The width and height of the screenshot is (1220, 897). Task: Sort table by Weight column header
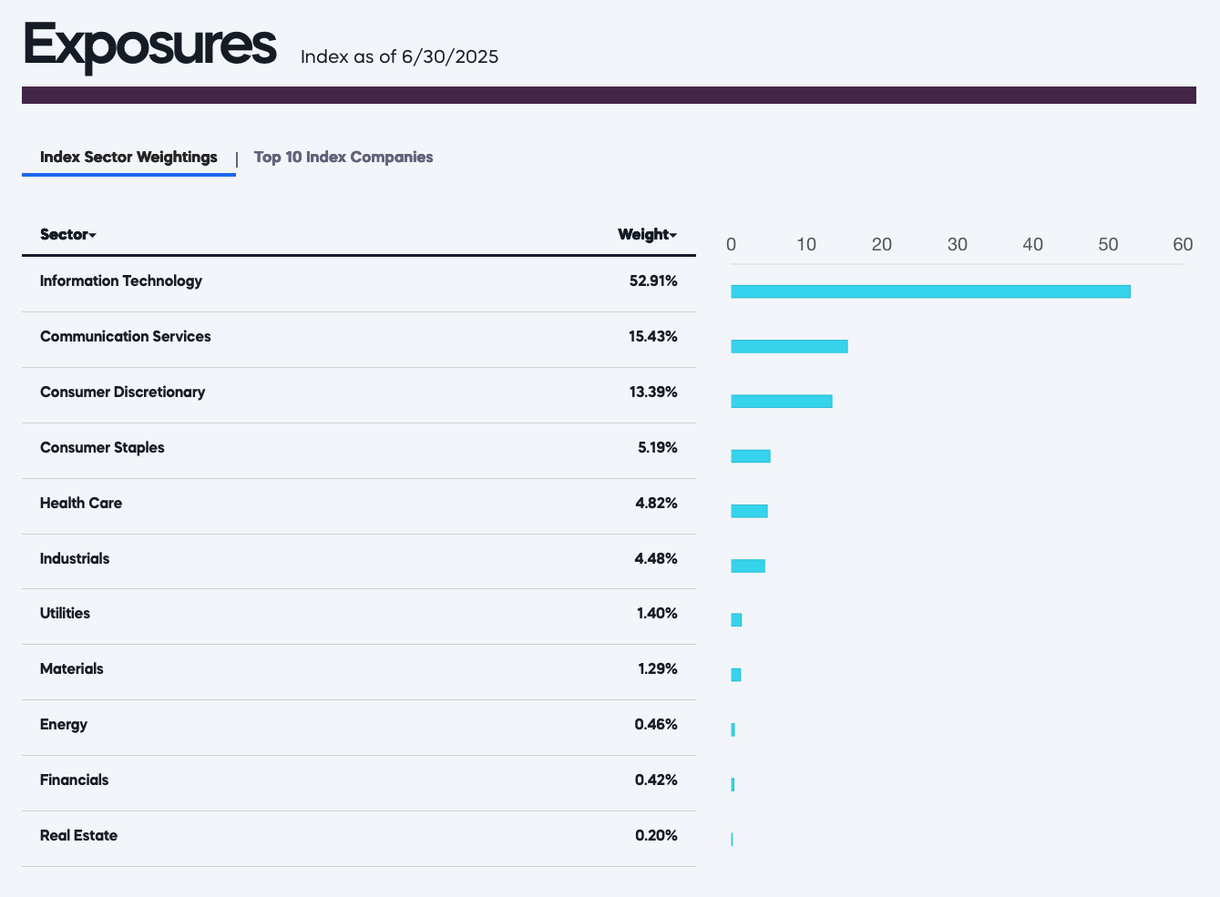(647, 235)
